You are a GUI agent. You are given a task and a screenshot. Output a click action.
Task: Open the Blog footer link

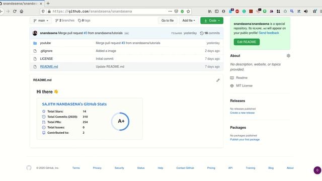[271, 168]
